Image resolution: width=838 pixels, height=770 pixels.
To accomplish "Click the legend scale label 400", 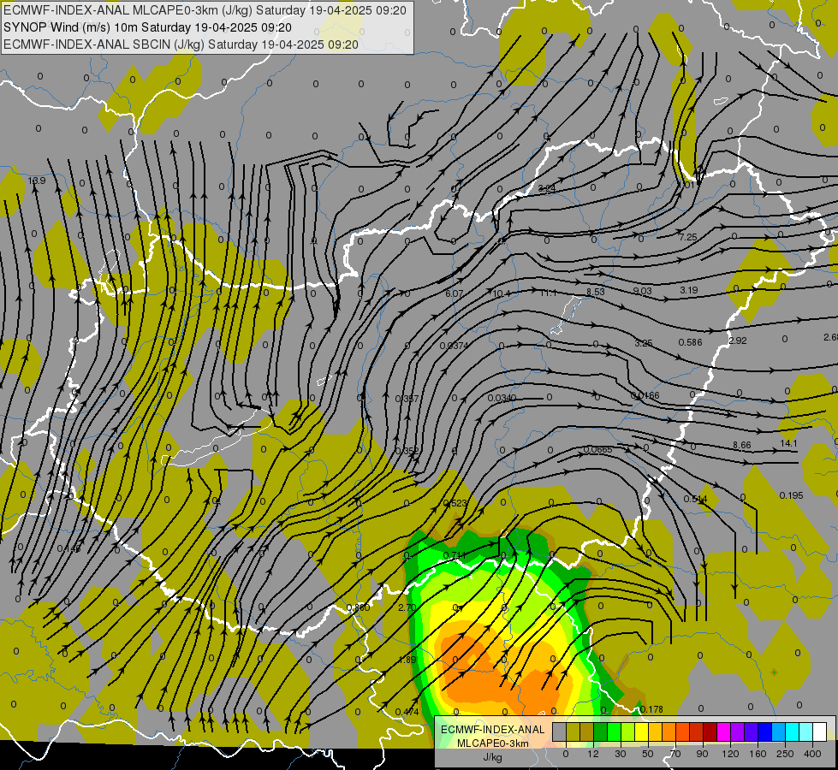I will click(x=812, y=754).
